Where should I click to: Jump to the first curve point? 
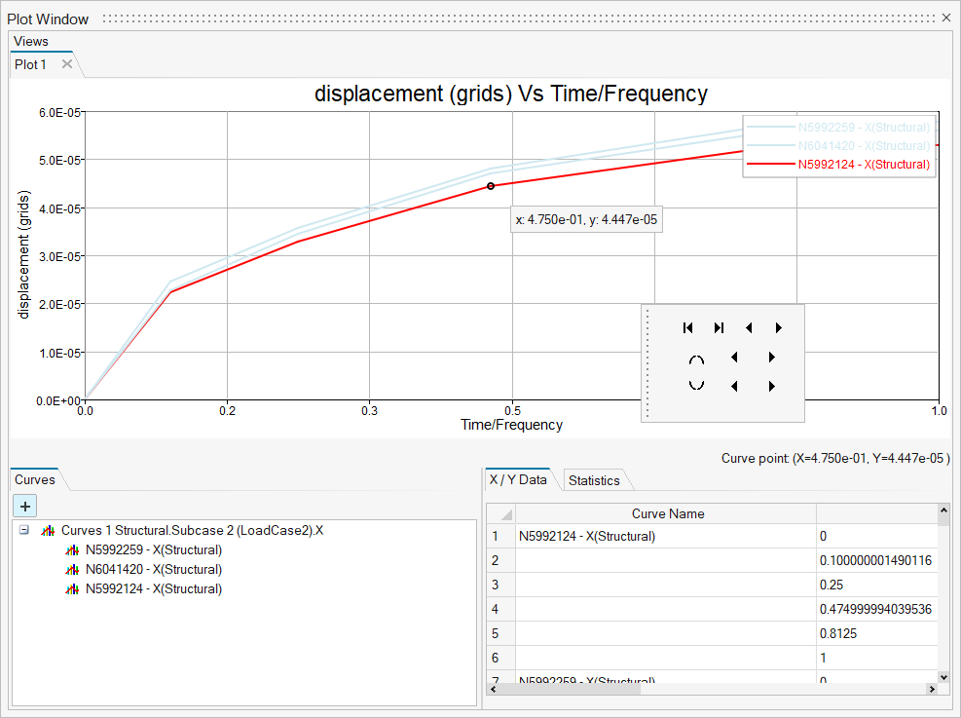pyautogui.click(x=687, y=328)
